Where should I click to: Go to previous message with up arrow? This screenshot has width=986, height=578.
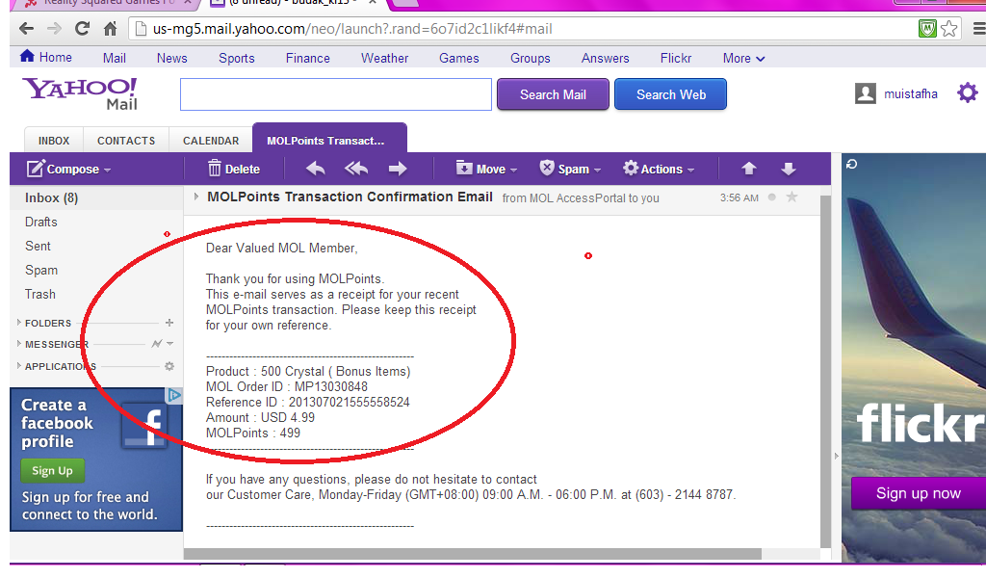749,169
